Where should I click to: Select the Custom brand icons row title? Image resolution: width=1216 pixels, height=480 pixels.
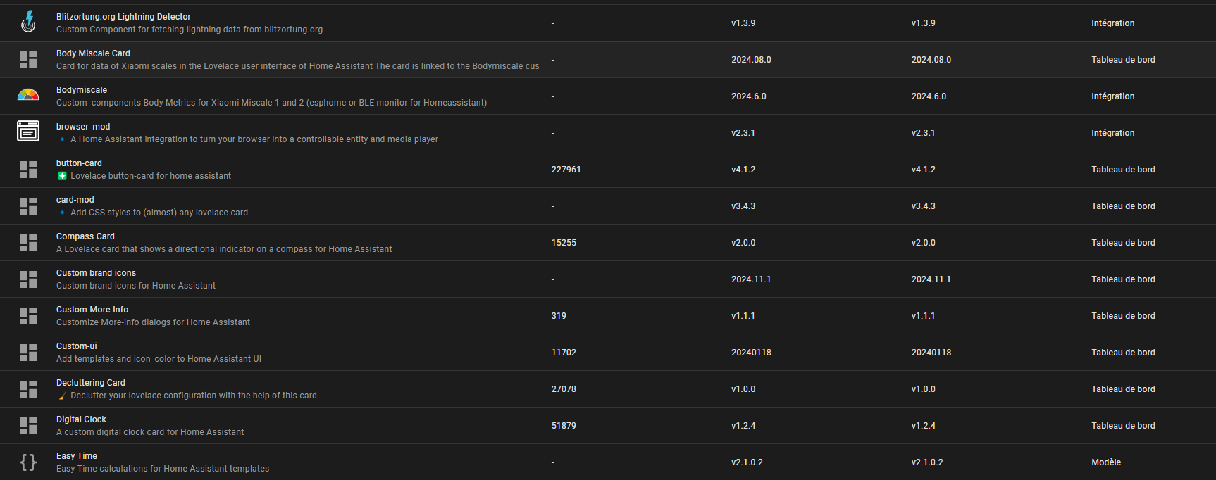click(96, 273)
